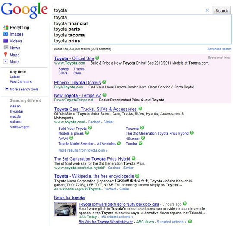Click green check beside Tundra
Viewport: 233px width, 226px height.
tap(140, 143)
